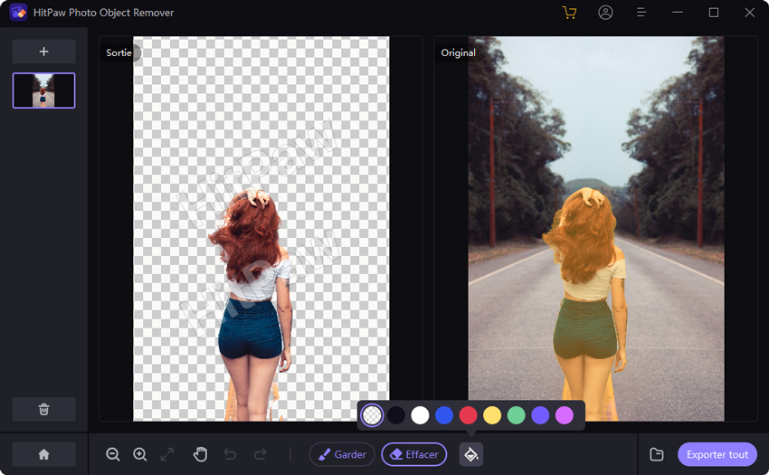Click the zoom in magnifier icon
This screenshot has width=769, height=475.
coord(140,454)
